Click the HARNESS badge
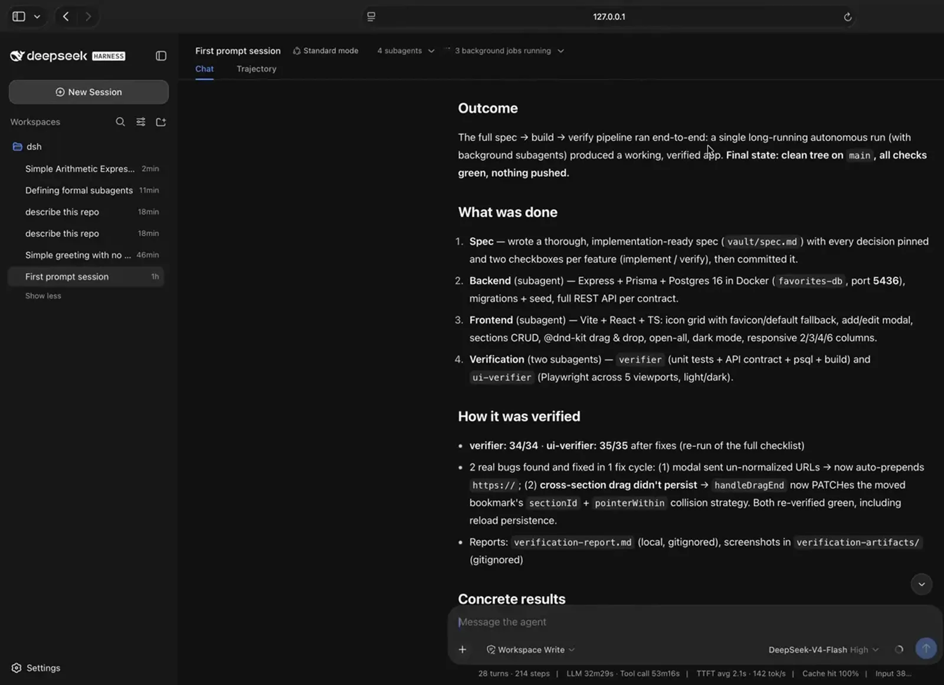The image size is (944, 685). [109, 56]
